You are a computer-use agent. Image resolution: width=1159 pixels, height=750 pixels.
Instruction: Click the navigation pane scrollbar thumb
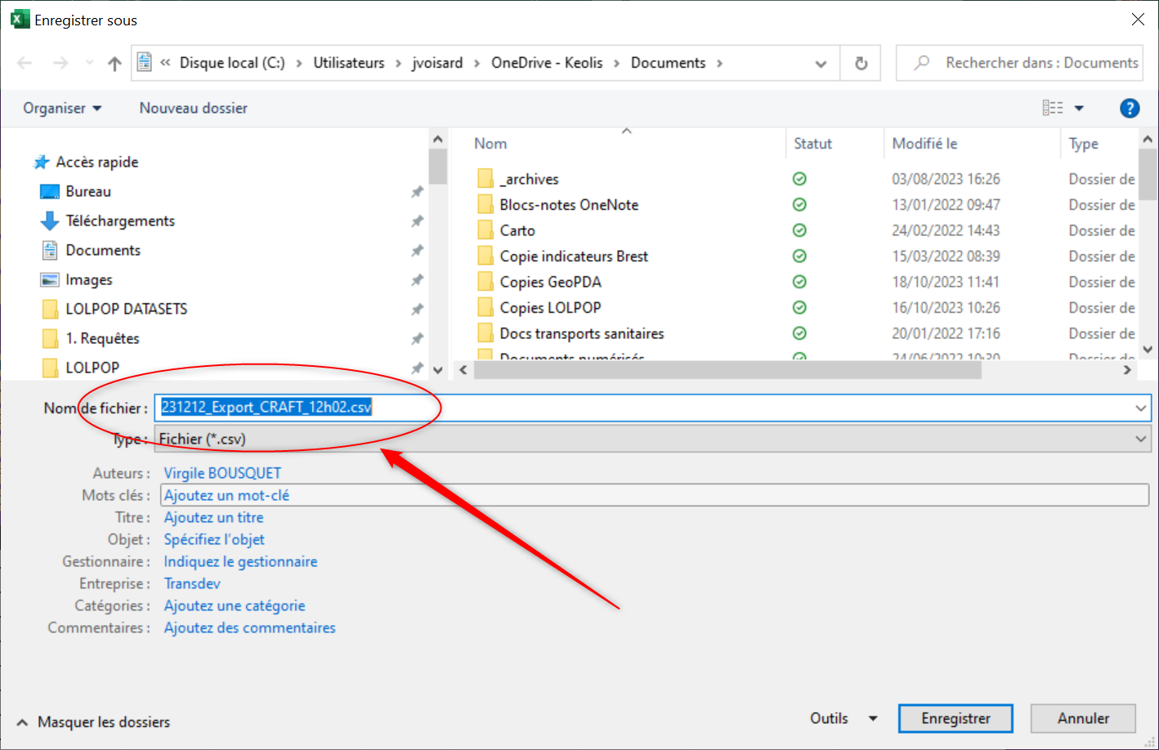437,167
